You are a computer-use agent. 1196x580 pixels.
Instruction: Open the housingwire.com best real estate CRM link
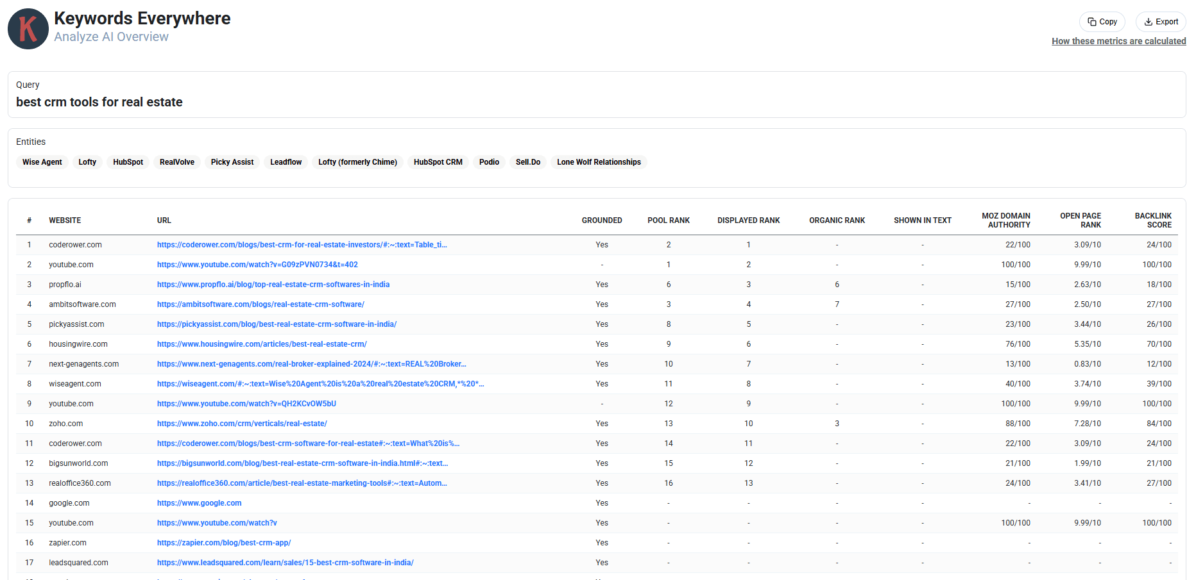[x=262, y=344]
